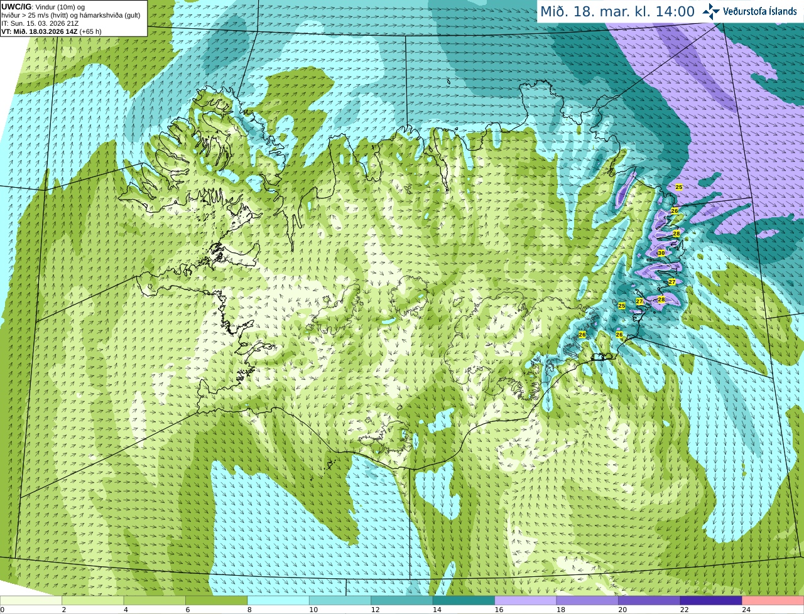Image resolution: width=804 pixels, height=614 pixels.
Task: Click the legend scale number 2
Action: 63,610
